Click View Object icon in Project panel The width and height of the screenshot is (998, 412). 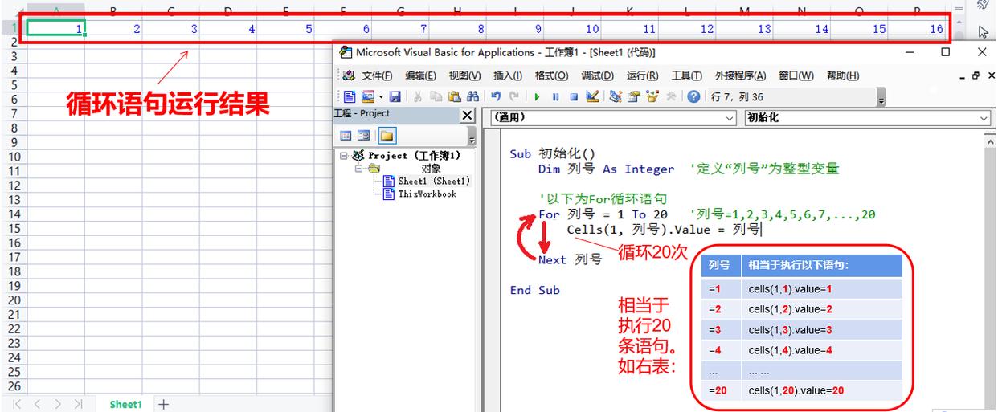[x=364, y=136]
